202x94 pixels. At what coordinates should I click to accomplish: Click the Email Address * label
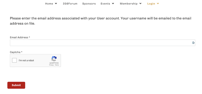[20, 37]
